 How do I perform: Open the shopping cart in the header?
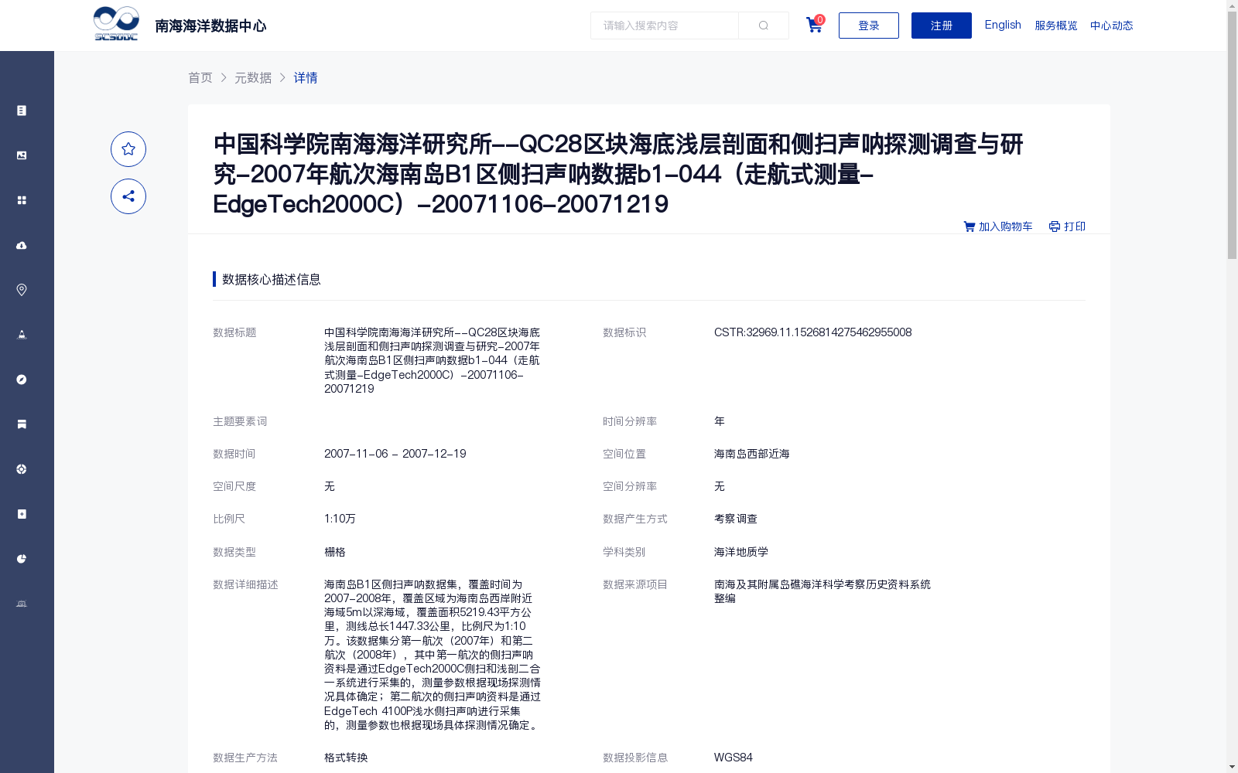[815, 25]
